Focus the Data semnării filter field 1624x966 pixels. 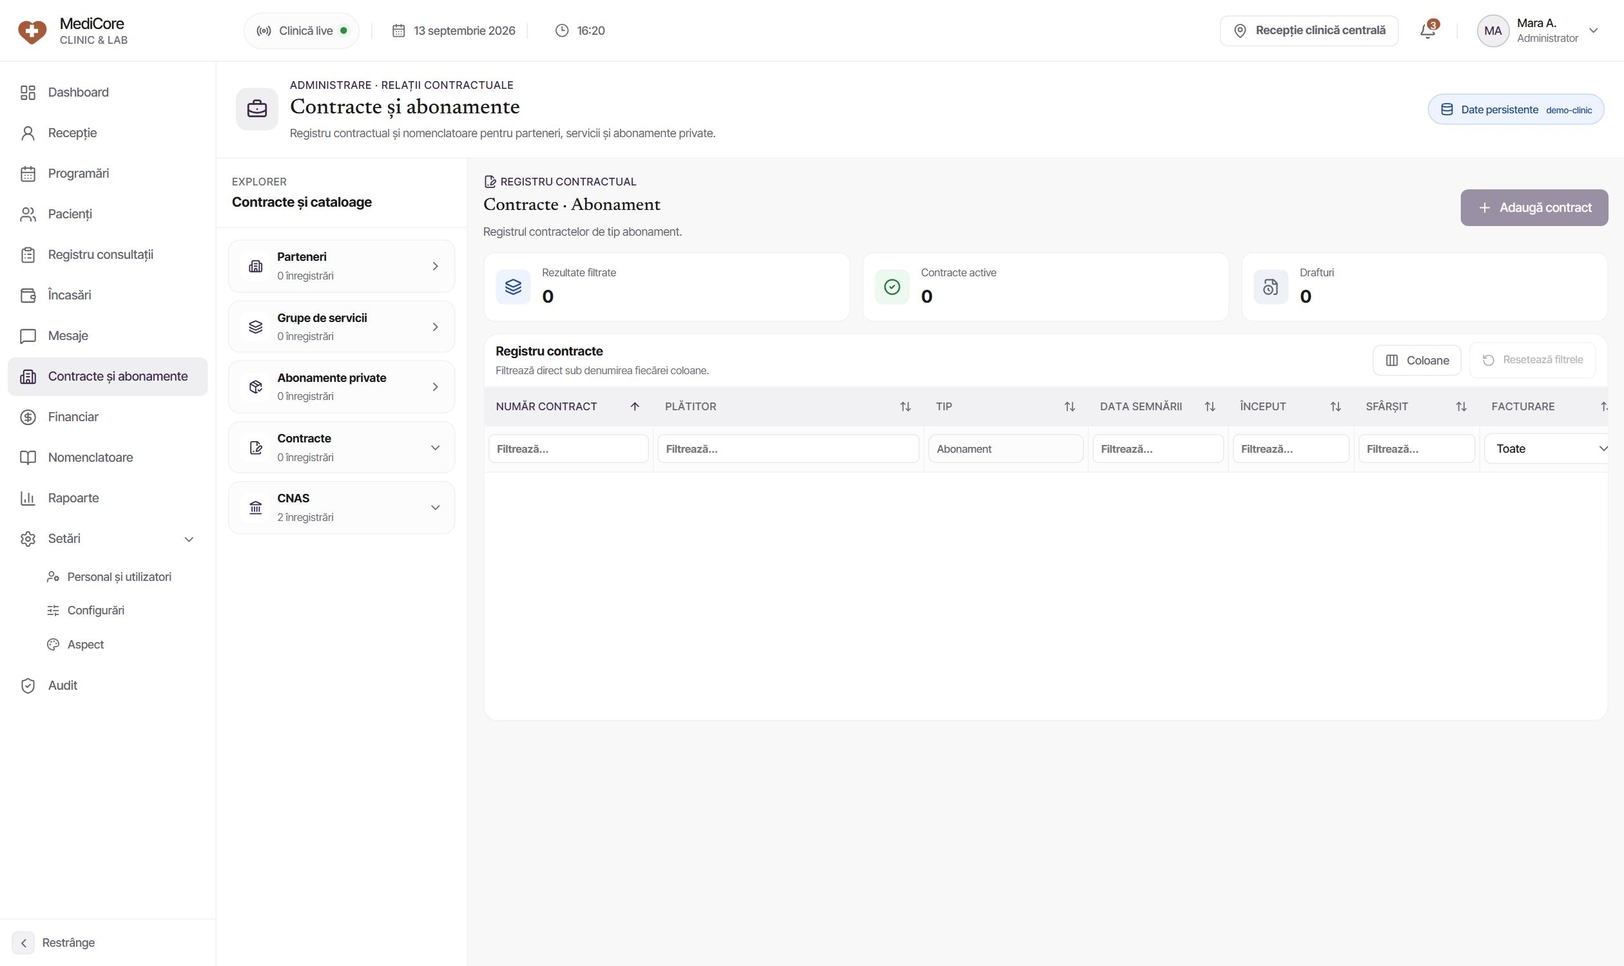click(1157, 448)
